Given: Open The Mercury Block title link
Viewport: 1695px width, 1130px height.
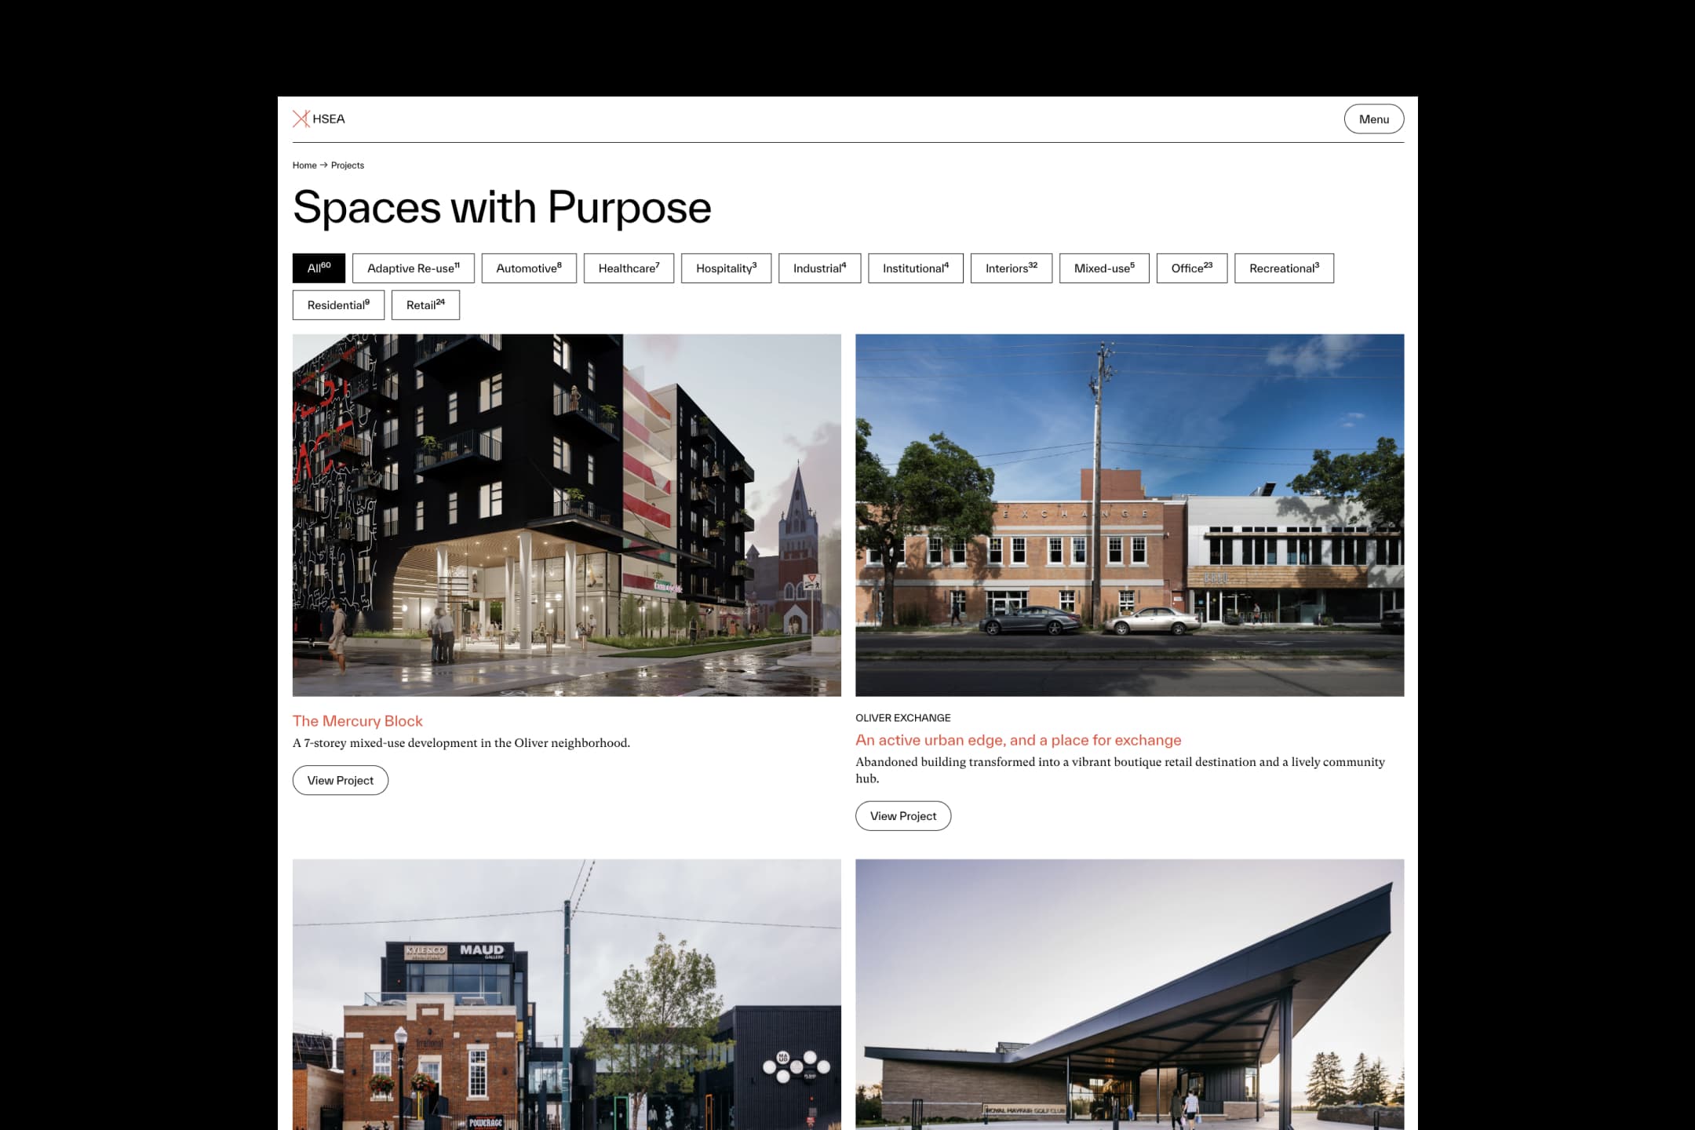Looking at the screenshot, I should click(357, 721).
